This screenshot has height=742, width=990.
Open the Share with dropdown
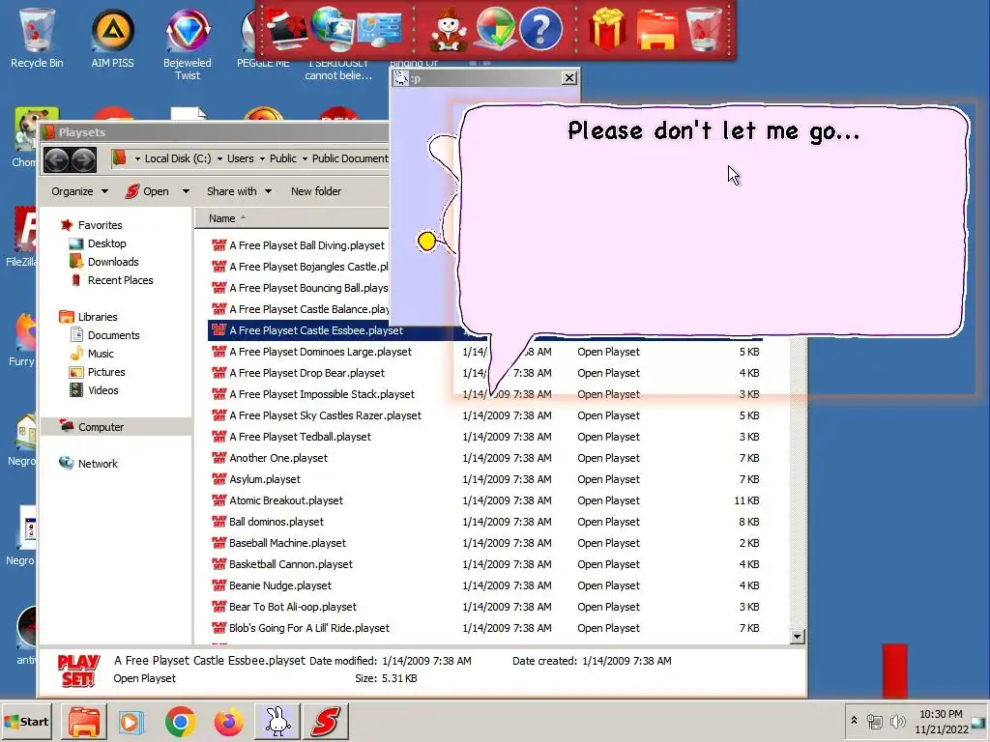[x=240, y=191]
